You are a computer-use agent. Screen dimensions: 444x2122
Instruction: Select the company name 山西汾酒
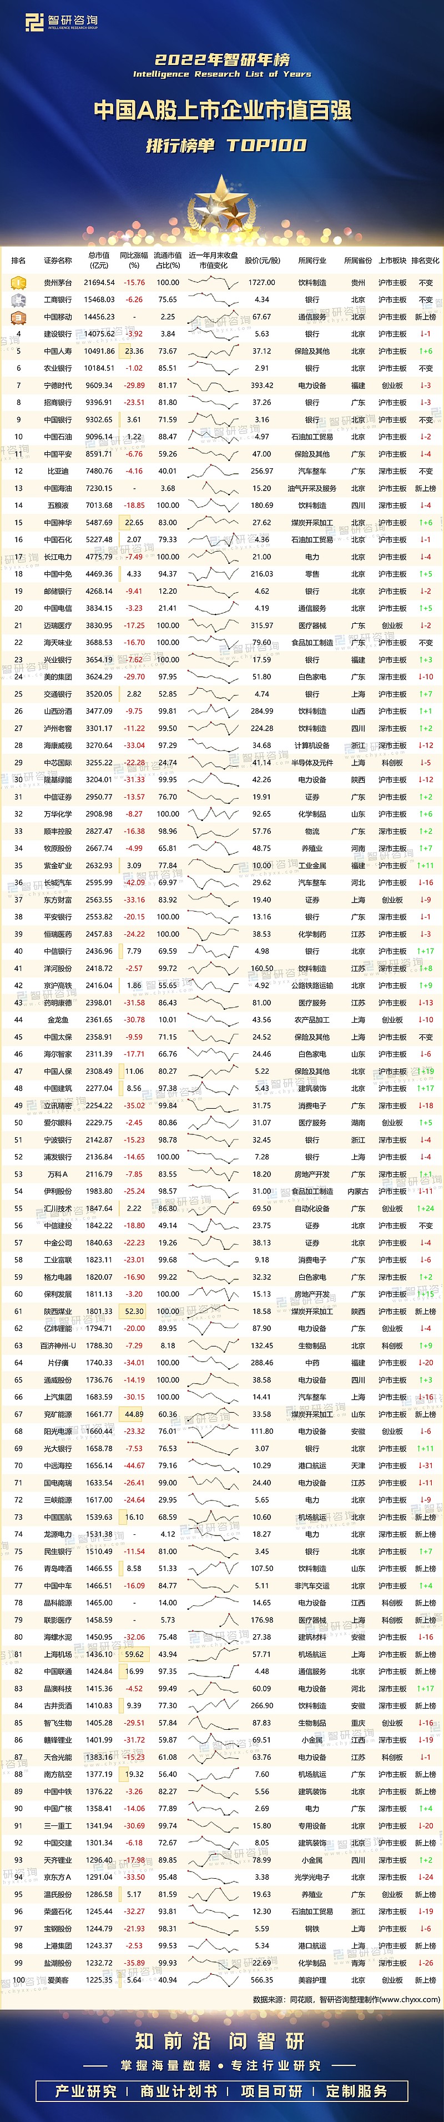[x=58, y=712]
